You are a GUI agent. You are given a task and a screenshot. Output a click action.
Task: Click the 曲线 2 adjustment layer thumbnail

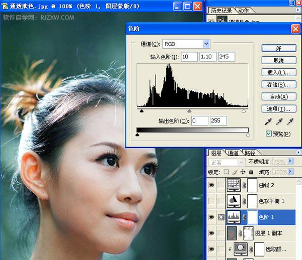234,185
